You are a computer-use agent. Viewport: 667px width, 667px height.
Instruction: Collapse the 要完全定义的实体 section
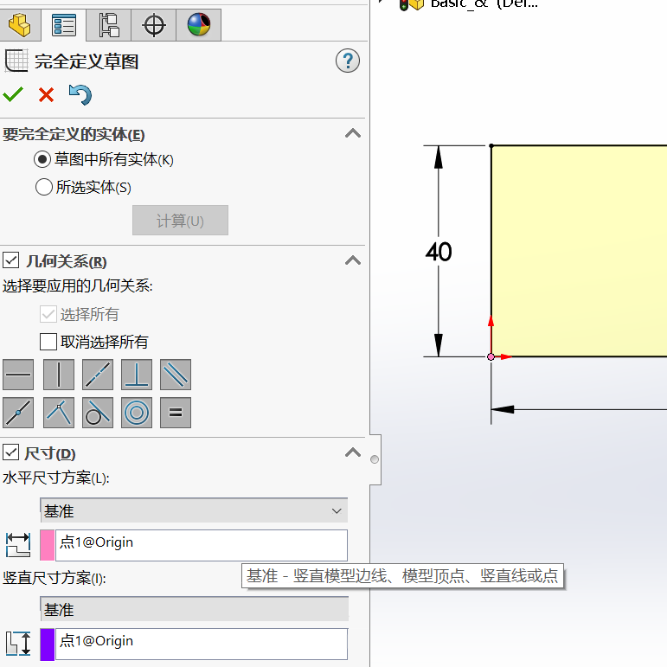[352, 134]
